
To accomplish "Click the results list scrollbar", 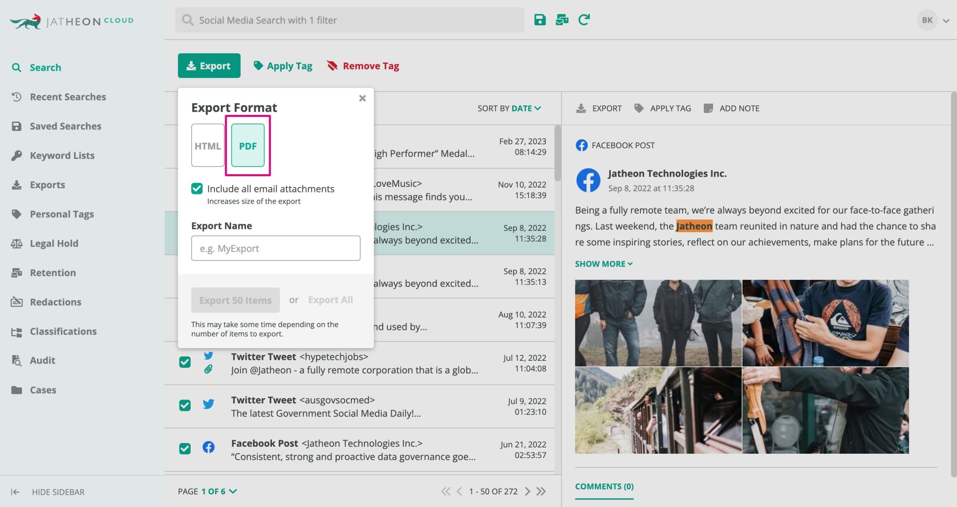I will 558,153.
